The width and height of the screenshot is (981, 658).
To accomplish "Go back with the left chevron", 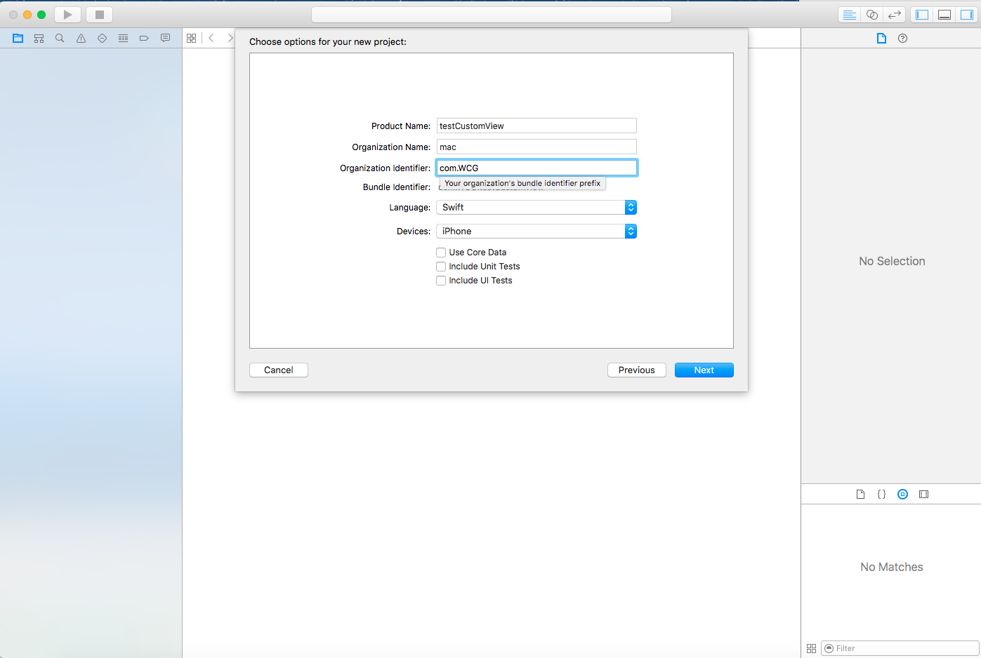I will point(211,39).
